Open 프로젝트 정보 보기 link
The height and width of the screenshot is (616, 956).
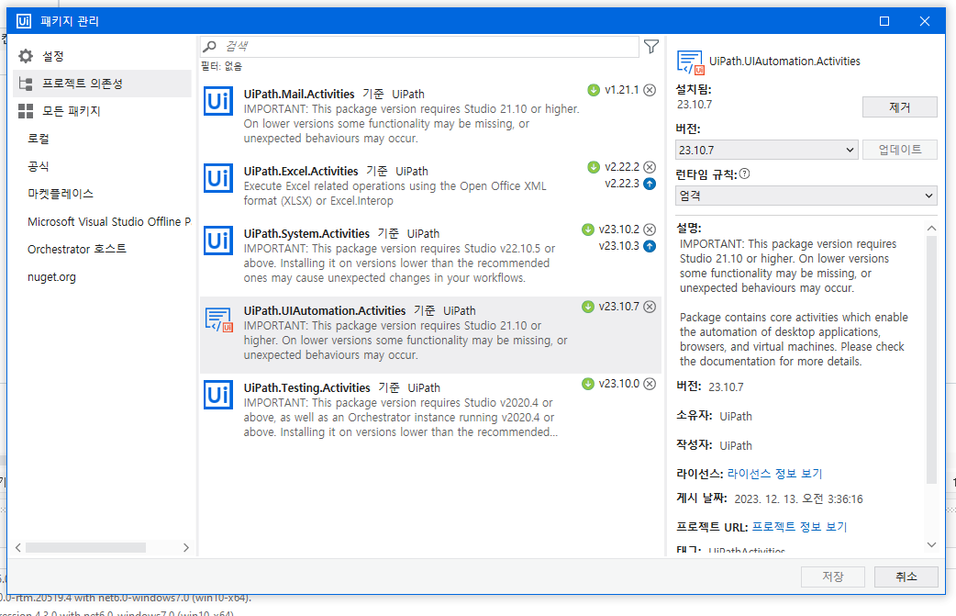[x=799, y=527]
